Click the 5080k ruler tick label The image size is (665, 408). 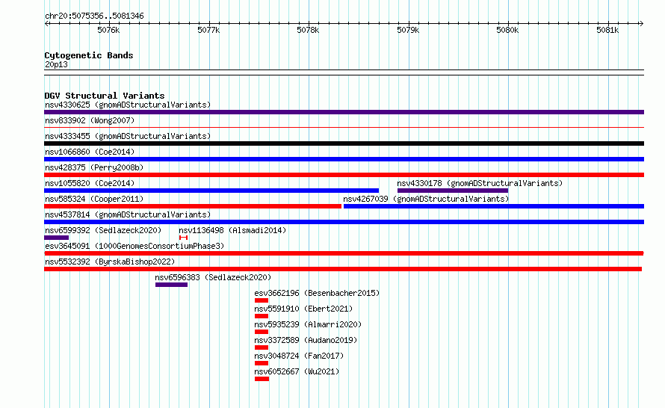tap(507, 30)
